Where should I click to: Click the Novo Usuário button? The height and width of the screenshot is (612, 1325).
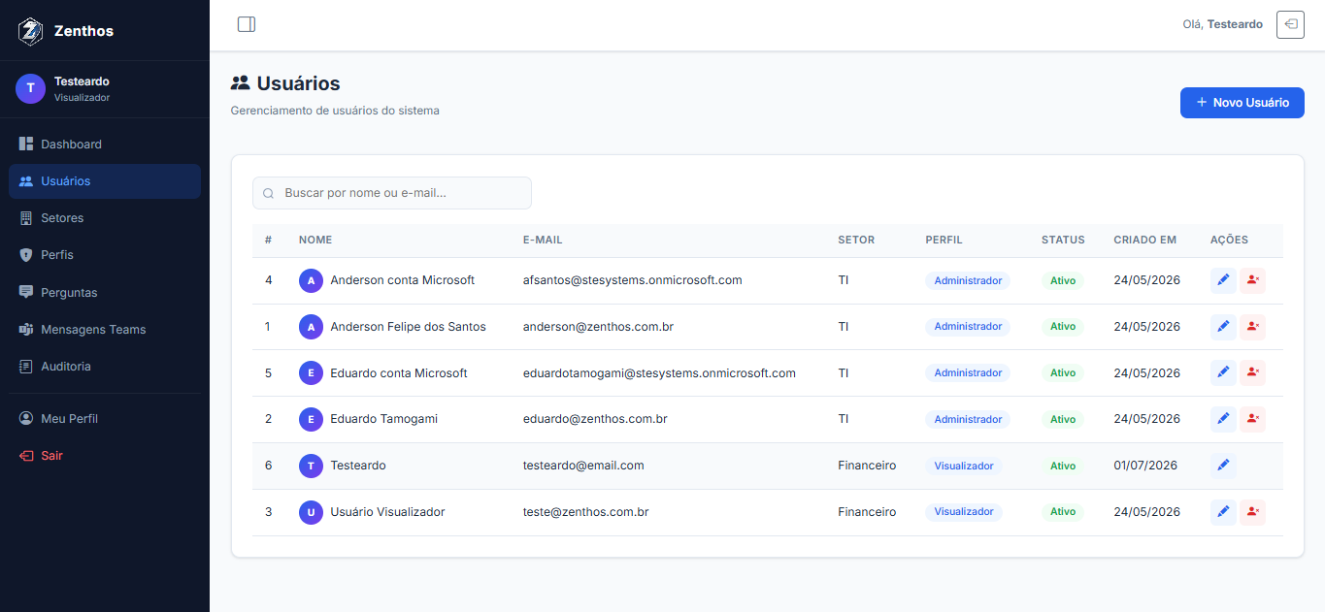[x=1242, y=103]
